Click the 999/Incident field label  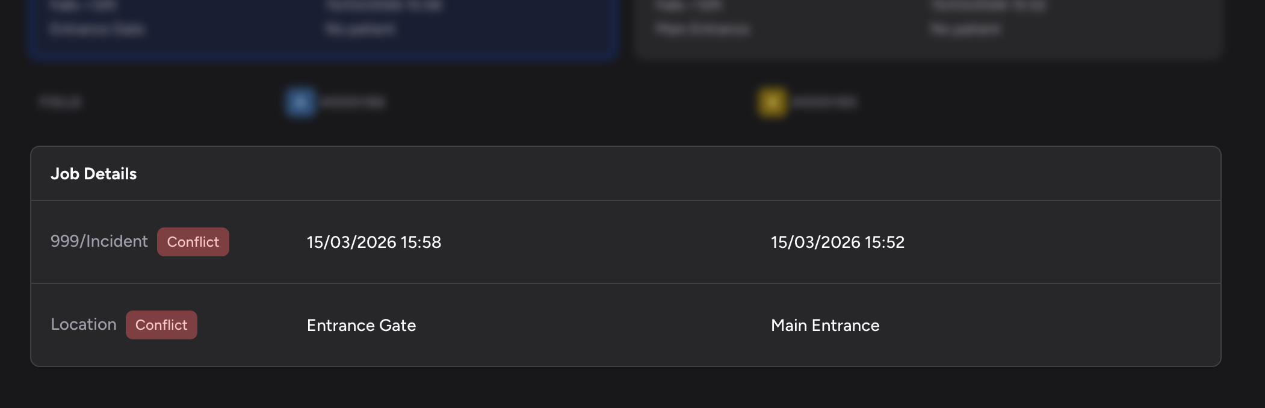coord(99,241)
